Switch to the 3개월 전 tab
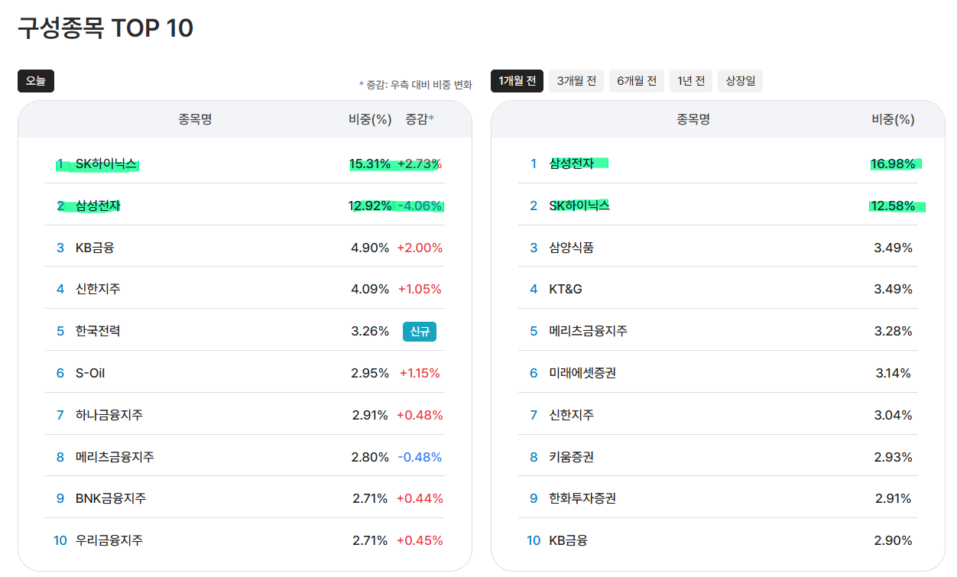 pos(576,81)
